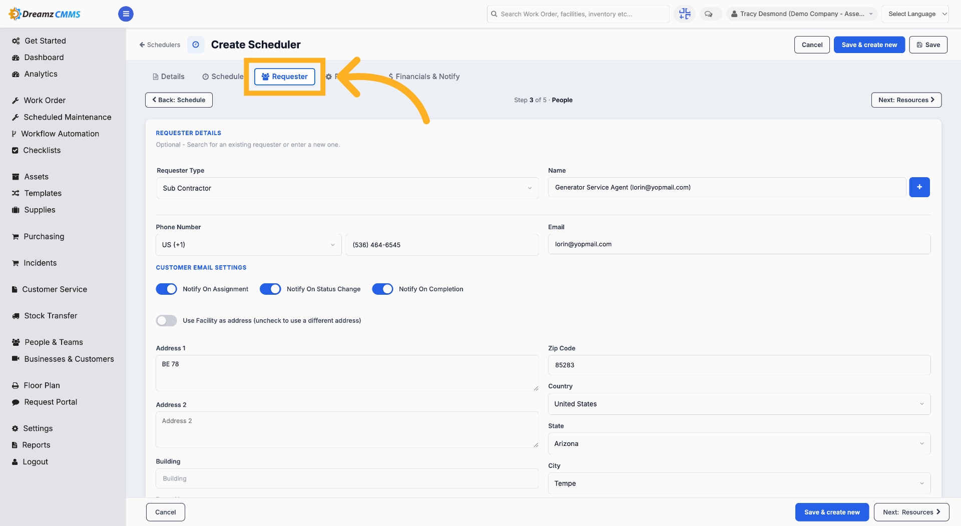
Task: Click bottom Next: Resources button
Action: (911, 512)
